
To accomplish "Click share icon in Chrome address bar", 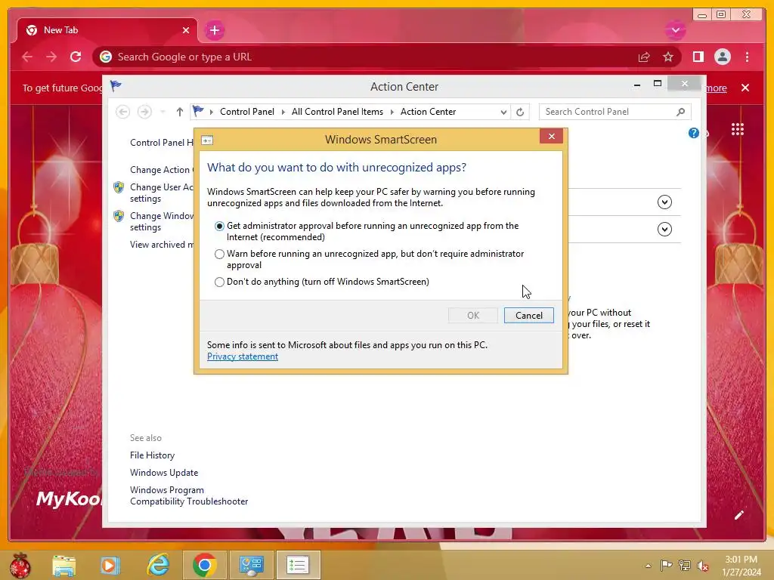I will pyautogui.click(x=644, y=57).
